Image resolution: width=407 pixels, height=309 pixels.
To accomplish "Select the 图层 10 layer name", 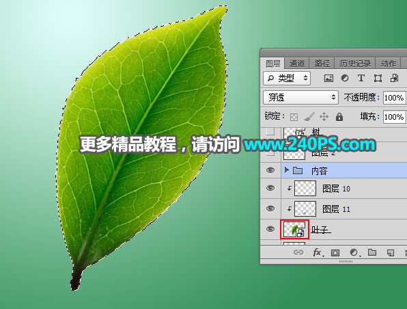I will 336,189.
